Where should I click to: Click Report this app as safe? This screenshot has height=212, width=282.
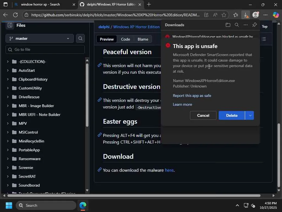pyautogui.click(x=192, y=96)
